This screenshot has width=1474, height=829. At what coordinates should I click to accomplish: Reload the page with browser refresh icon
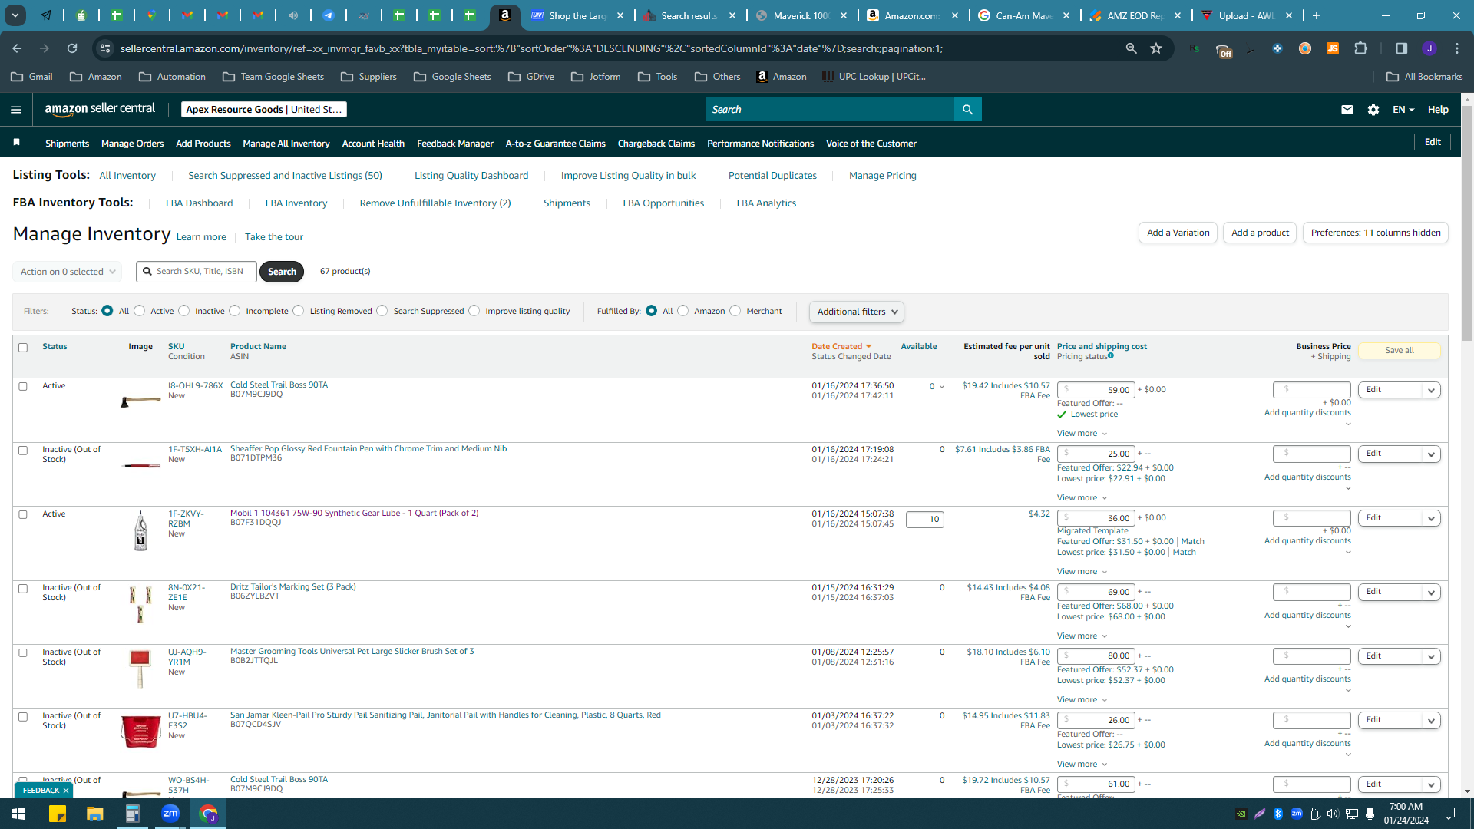click(72, 48)
